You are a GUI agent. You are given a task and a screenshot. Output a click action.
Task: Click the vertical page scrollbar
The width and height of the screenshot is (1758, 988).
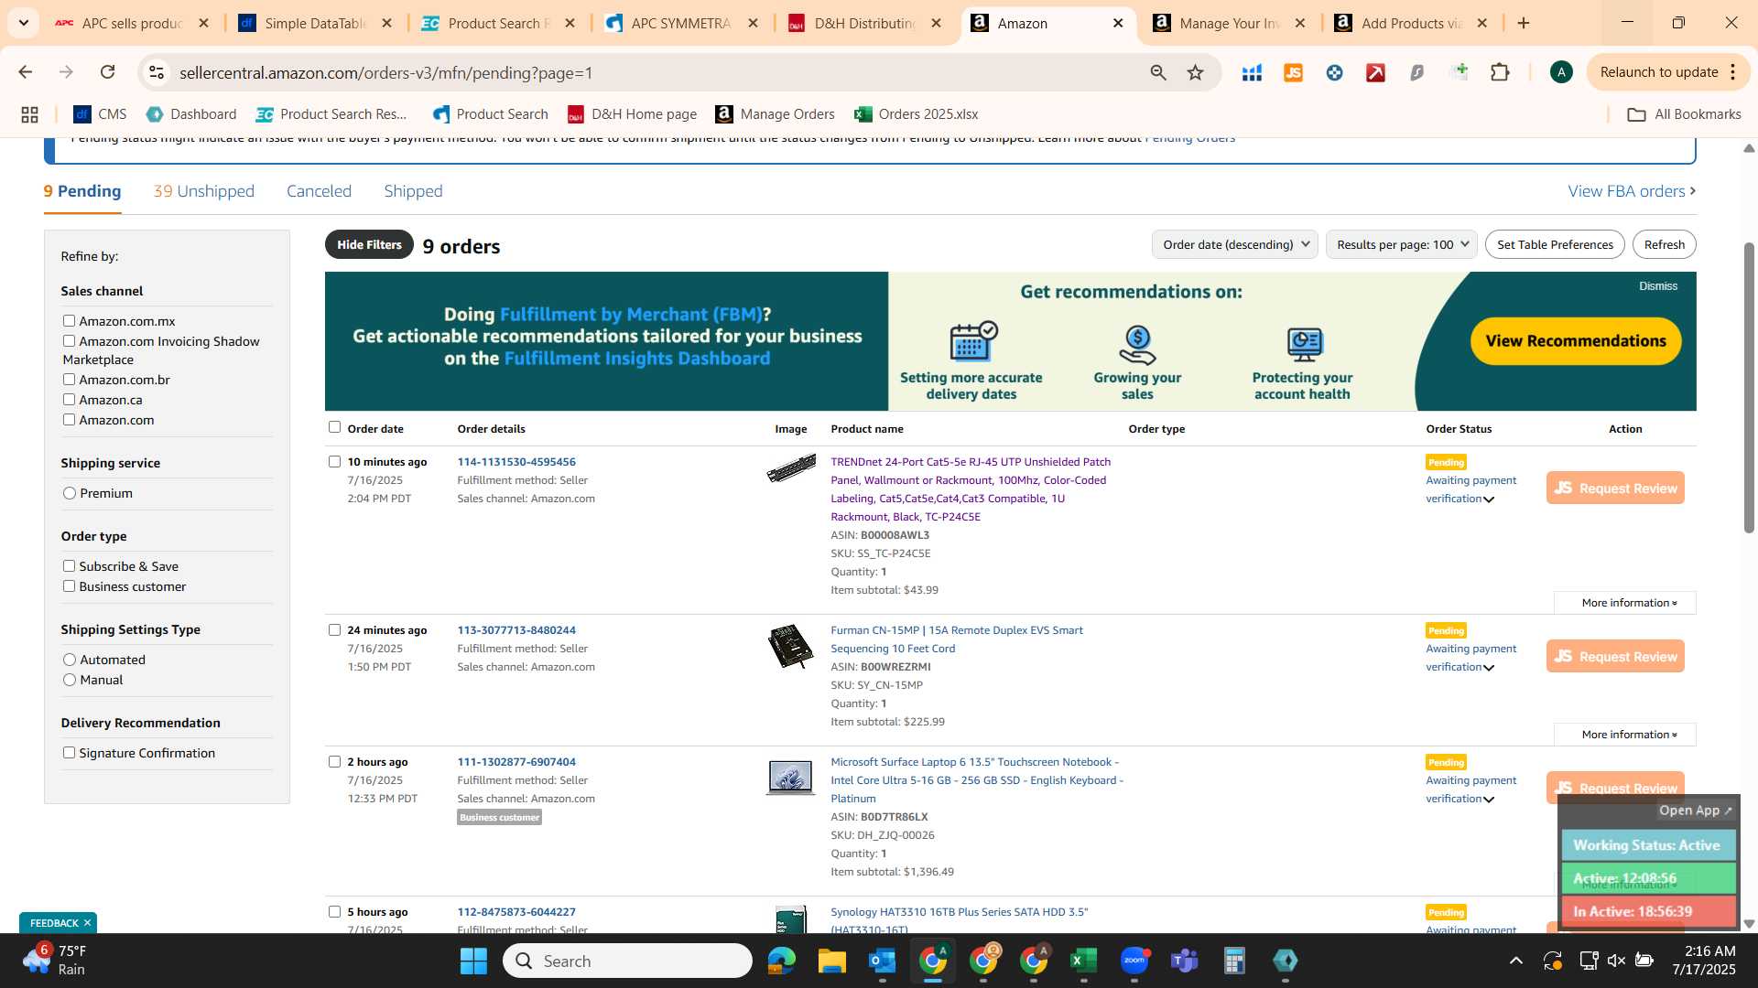point(1749,388)
